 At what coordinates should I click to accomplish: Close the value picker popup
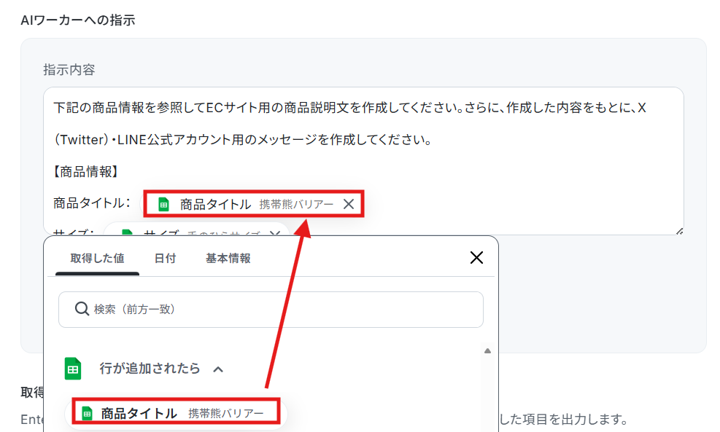476,258
